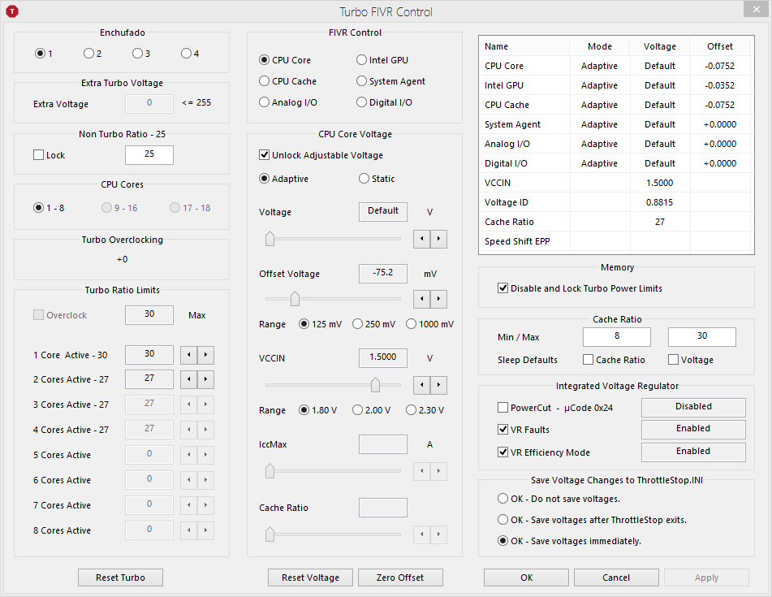Click left arrow for Offset Voltage
This screenshot has height=597, width=772.
421,299
